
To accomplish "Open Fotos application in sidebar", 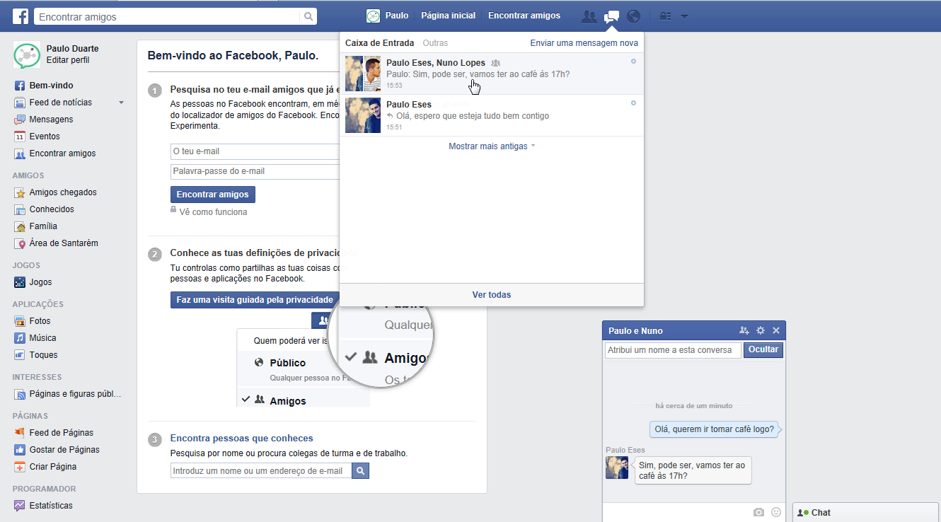I will coord(40,321).
